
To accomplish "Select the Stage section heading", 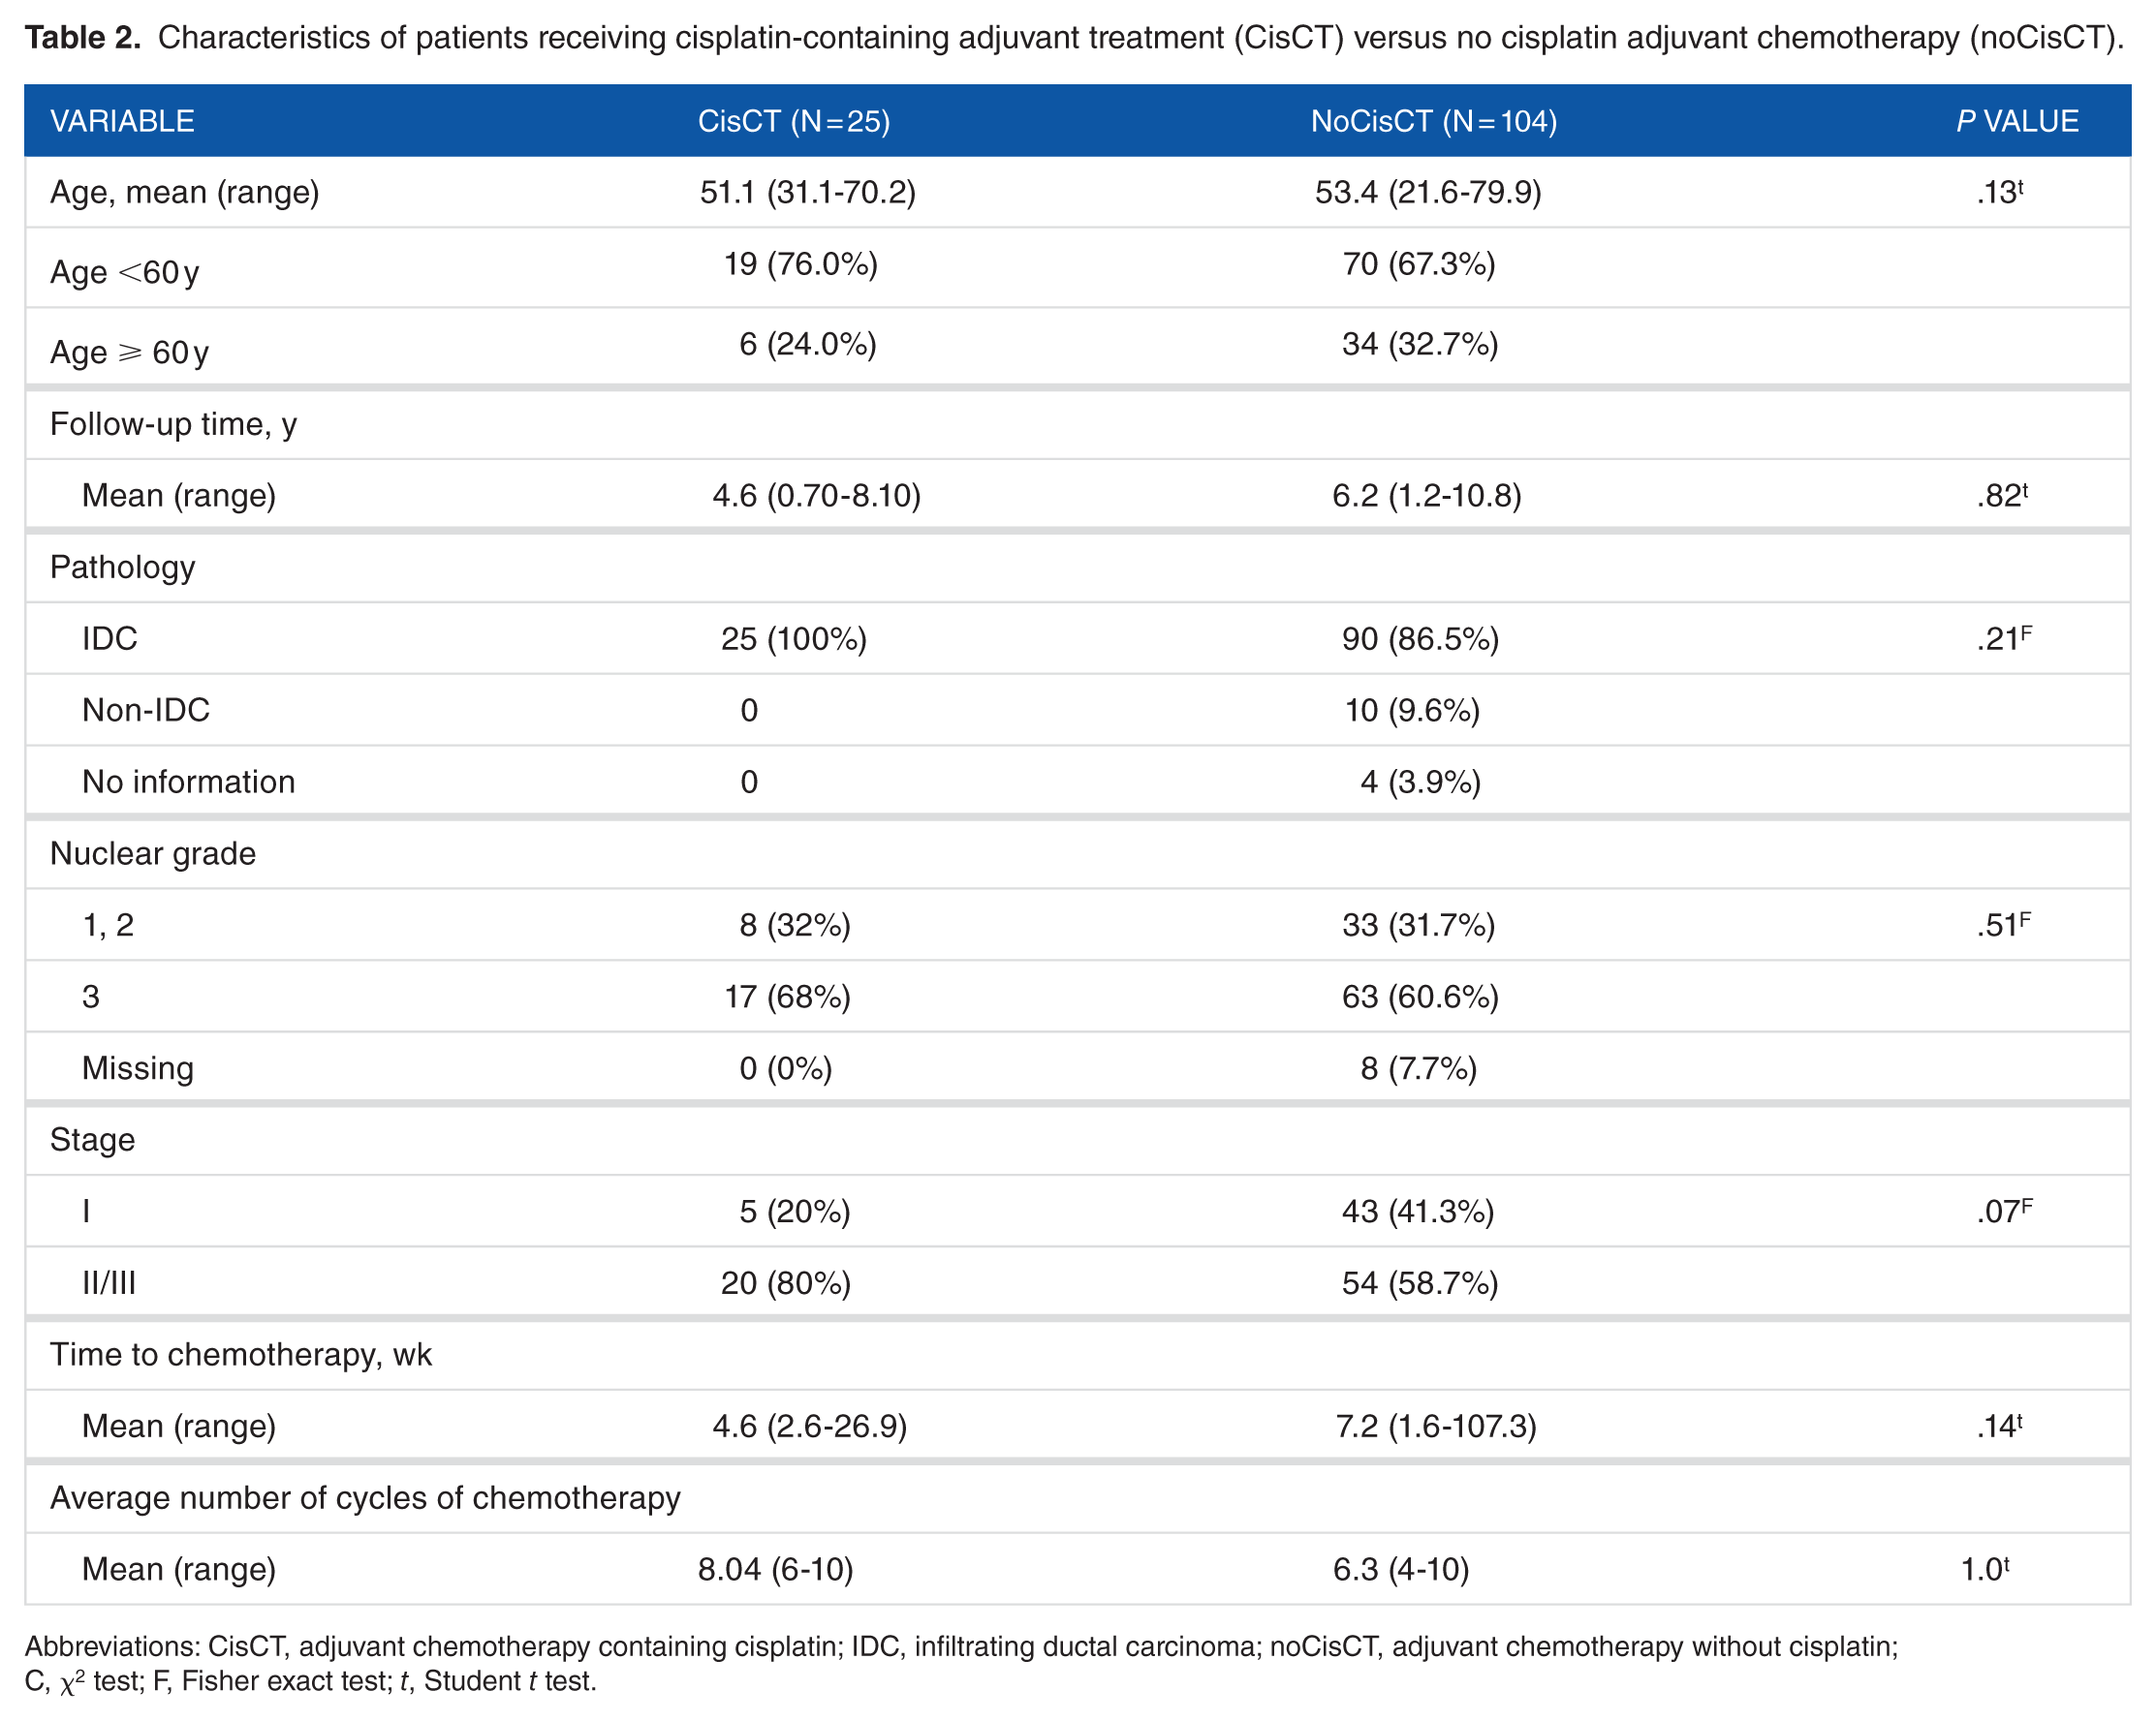I will pos(92,1139).
